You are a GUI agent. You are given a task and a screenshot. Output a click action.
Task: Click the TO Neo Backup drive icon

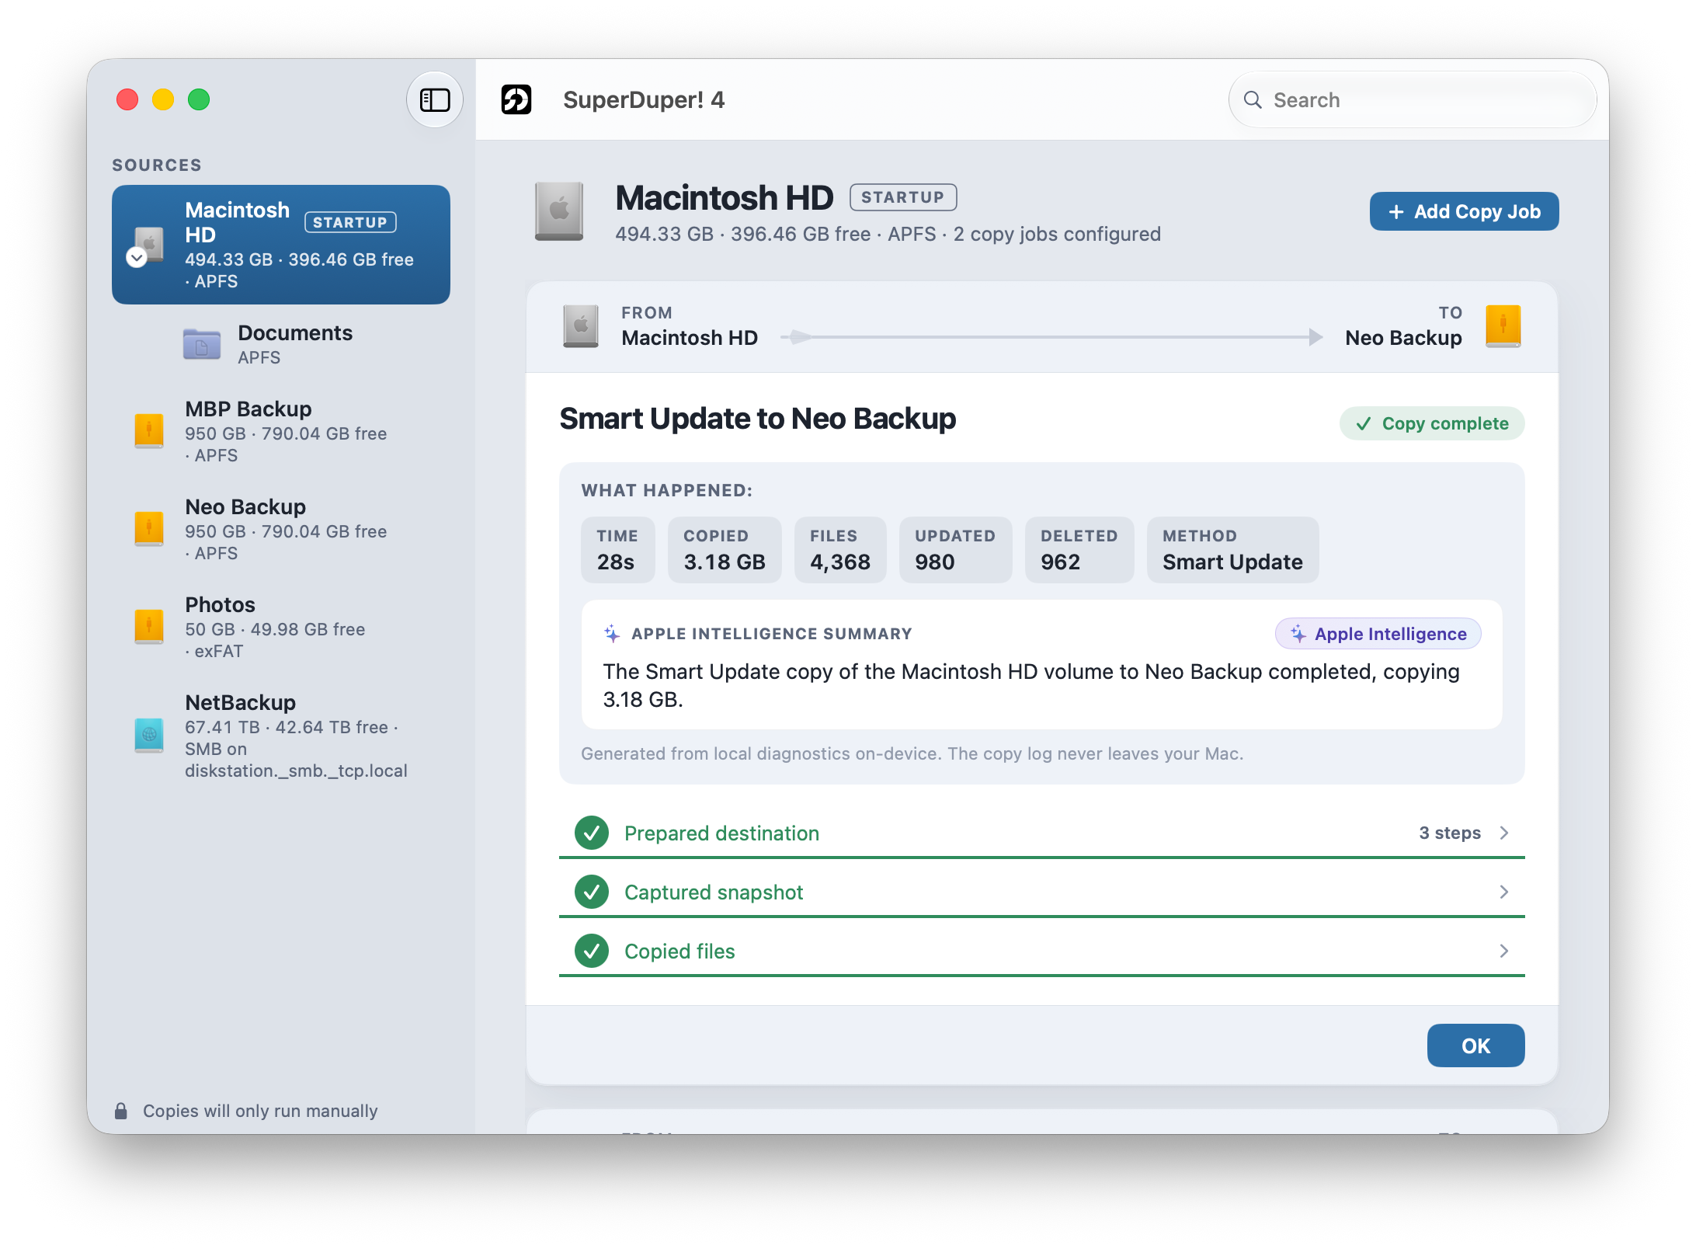[1503, 326]
